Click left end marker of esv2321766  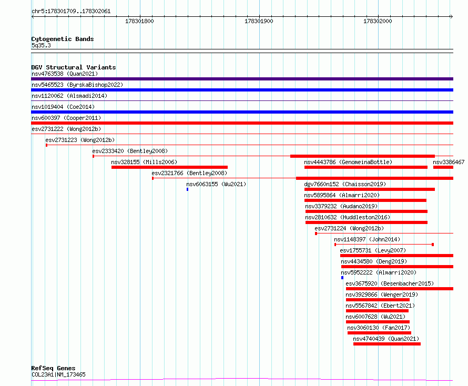[153, 178]
